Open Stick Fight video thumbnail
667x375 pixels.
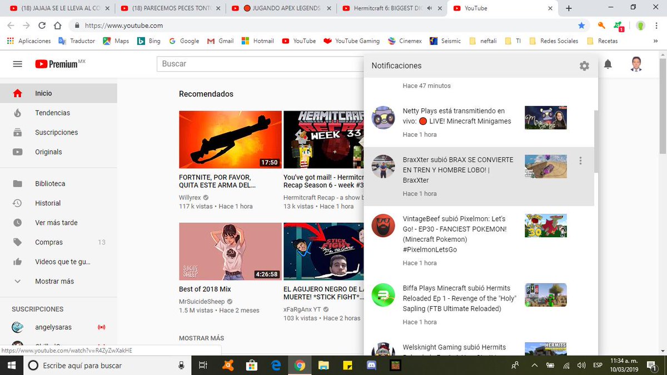coord(323,251)
